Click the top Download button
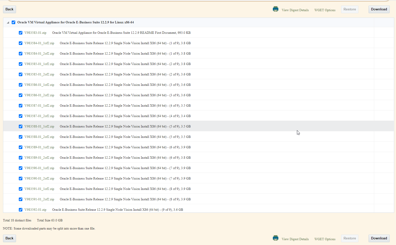Image resolution: width=396 pixels, height=245 pixels. click(379, 9)
